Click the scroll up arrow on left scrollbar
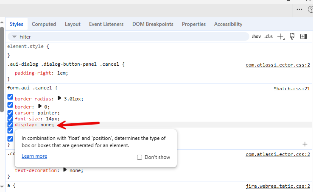313x192 pixels. (x=2, y=22)
